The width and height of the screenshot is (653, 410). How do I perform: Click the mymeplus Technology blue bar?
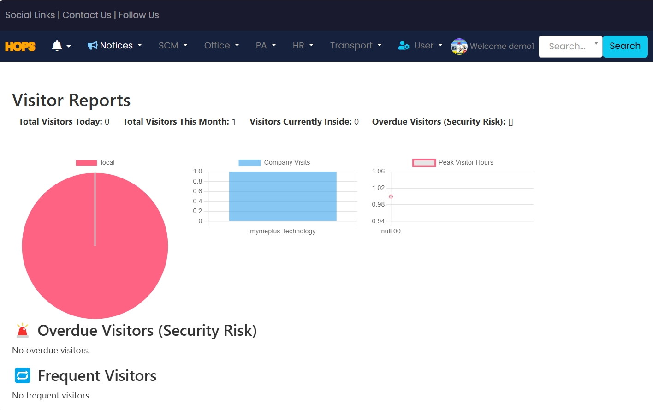pos(282,196)
